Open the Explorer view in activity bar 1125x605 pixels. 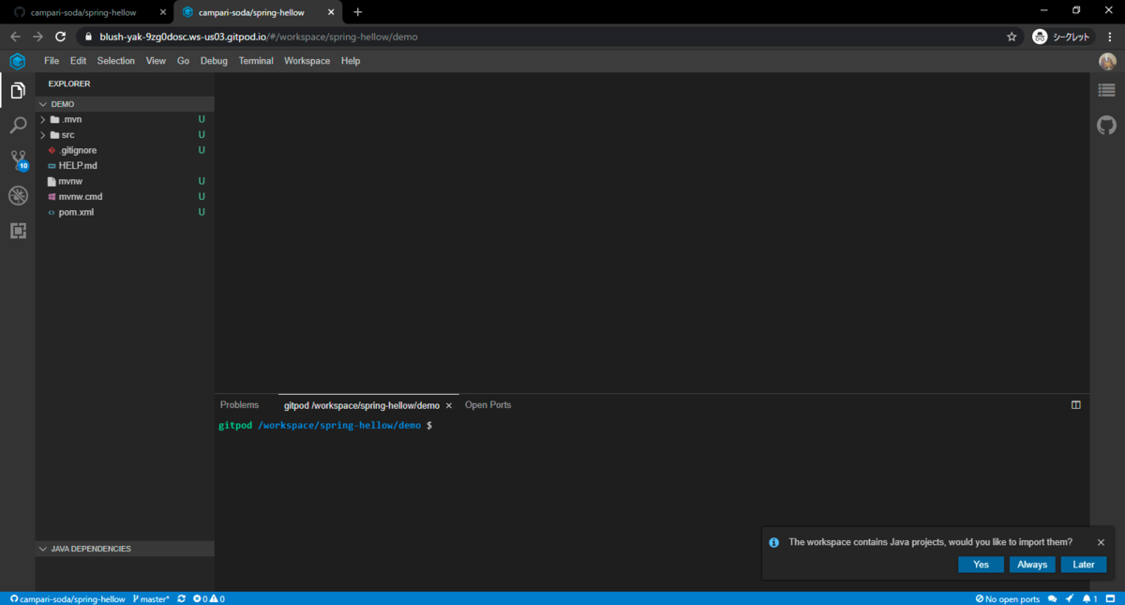tap(17, 90)
